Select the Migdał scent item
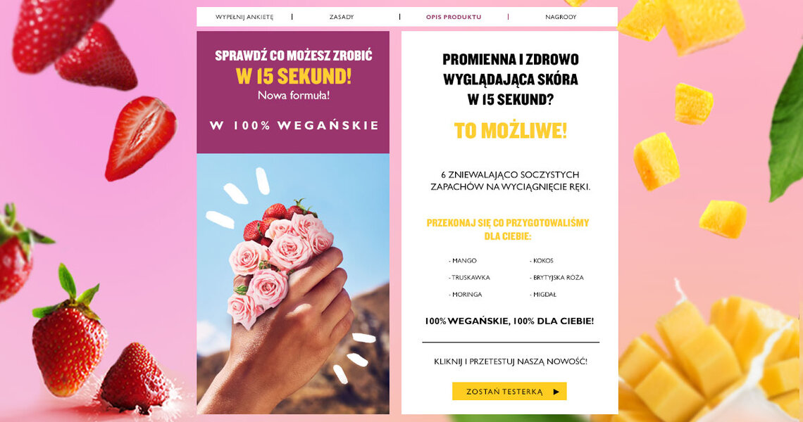 coord(543,294)
